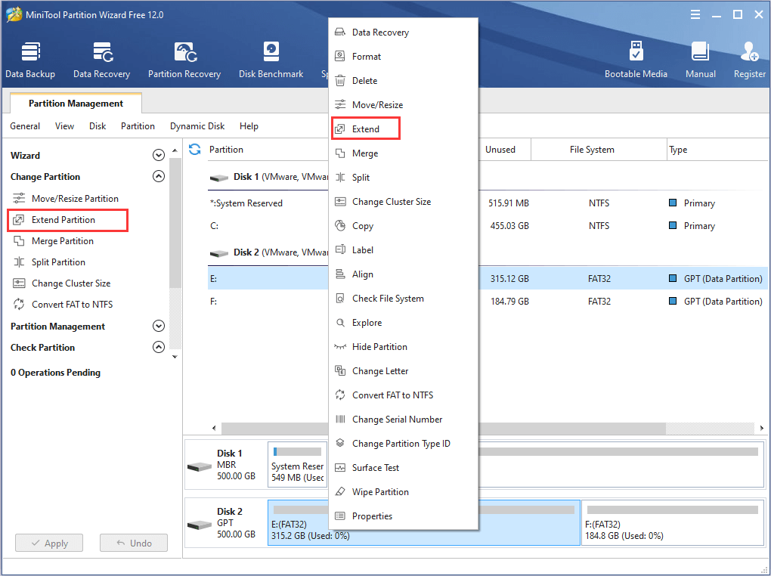Screen dimensions: 771x576
Task: Click the Apply button
Action: click(49, 543)
